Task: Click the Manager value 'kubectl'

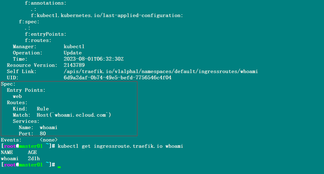Action: click(74, 47)
